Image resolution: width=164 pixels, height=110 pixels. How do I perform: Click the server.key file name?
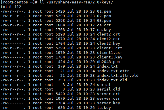point(109,103)
